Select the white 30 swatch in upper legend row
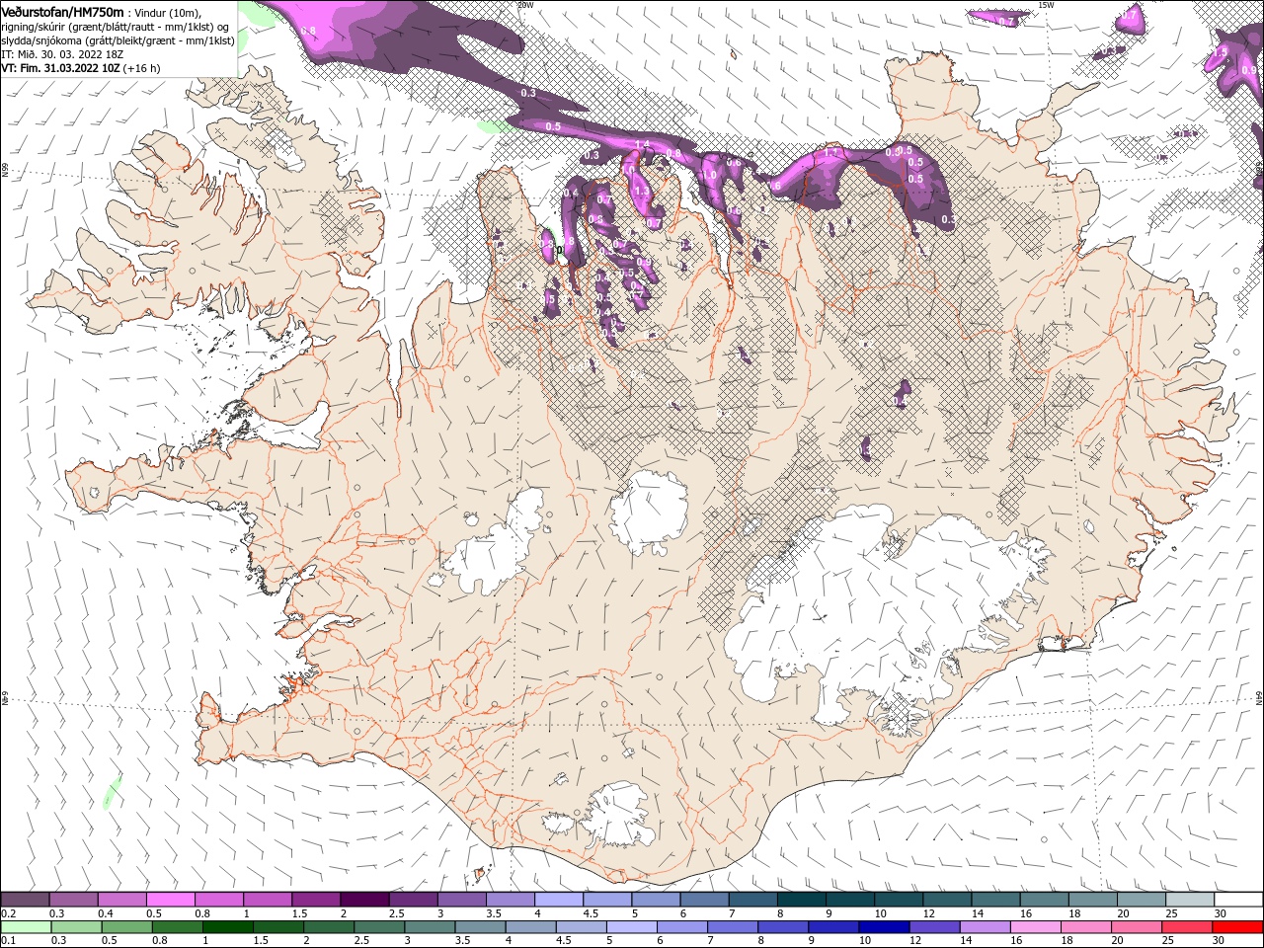Image resolution: width=1264 pixels, height=948 pixels. pos(1237,900)
